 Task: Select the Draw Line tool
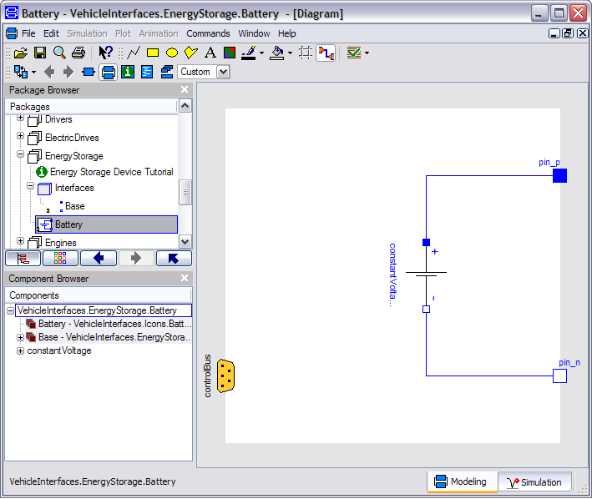pos(133,53)
